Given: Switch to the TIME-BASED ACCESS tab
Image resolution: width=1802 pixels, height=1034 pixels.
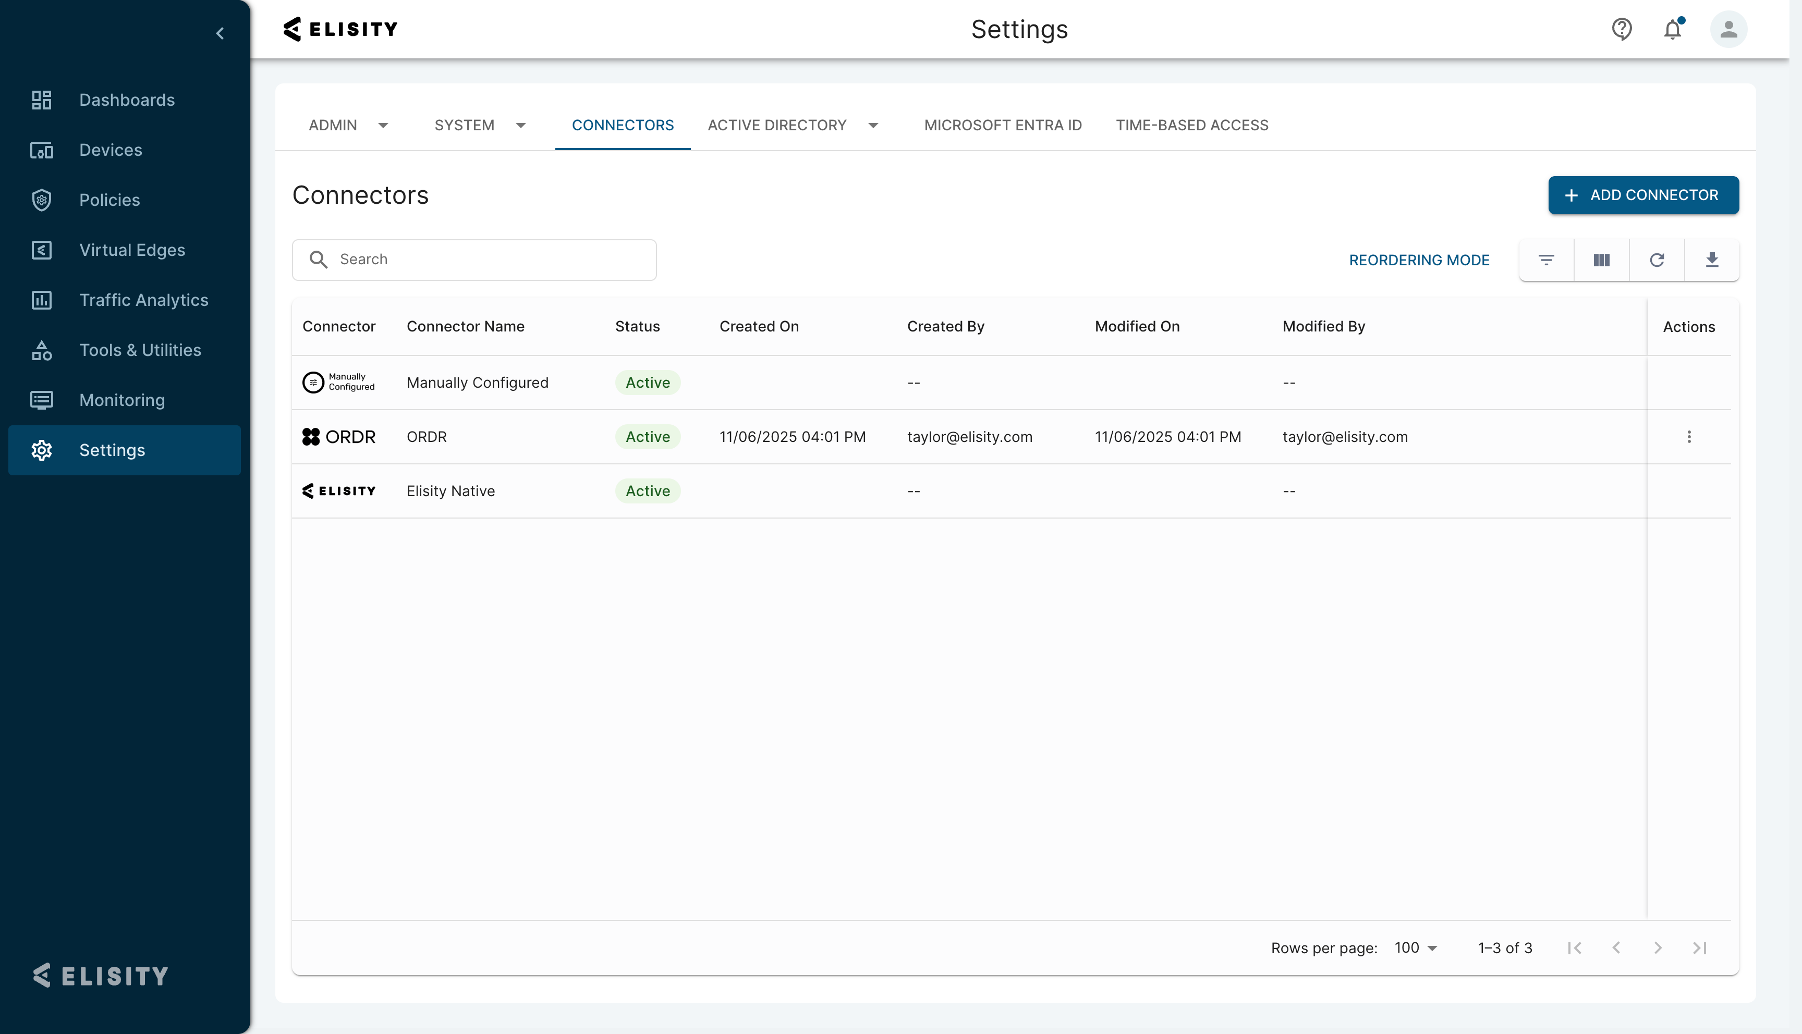Looking at the screenshot, I should tap(1192, 126).
